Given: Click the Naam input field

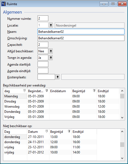Looking at the screenshot, I should coord(81,32).
